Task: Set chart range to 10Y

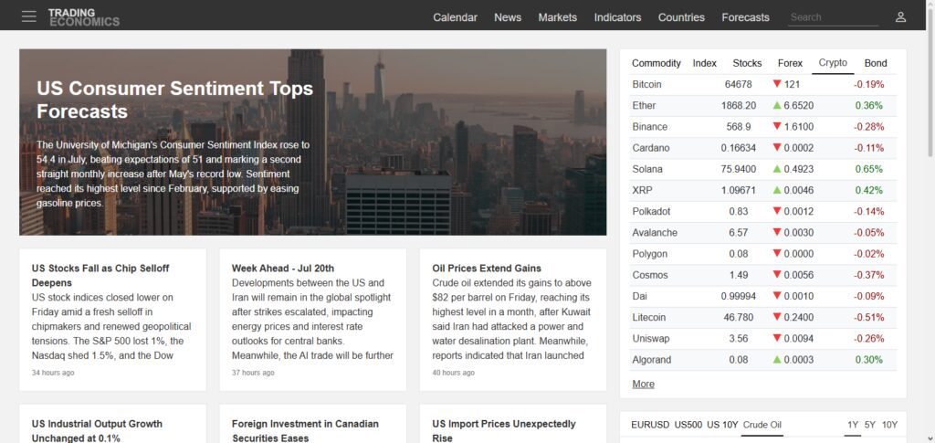Action: (x=889, y=425)
